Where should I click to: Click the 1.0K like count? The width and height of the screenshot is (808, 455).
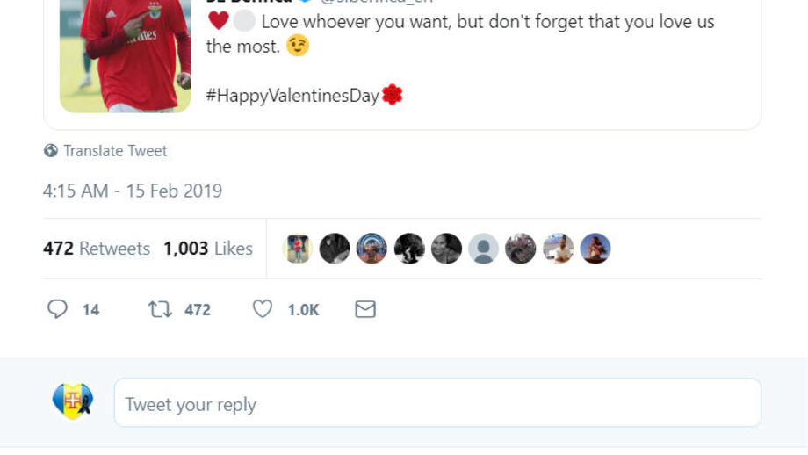click(x=303, y=309)
